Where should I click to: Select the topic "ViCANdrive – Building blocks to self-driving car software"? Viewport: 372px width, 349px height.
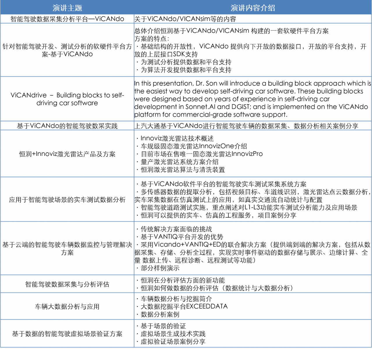pos(67,99)
